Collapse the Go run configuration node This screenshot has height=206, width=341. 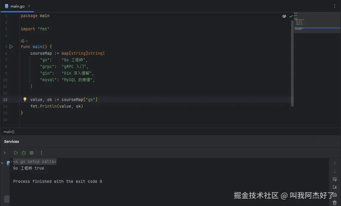(2, 163)
